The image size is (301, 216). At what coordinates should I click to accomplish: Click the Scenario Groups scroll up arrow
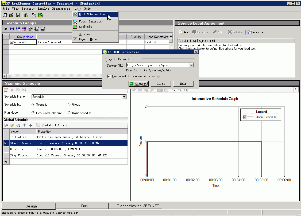pos(171,36)
